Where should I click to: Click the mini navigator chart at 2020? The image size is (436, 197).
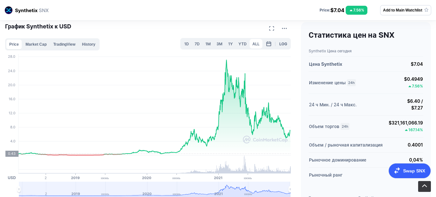point(147,194)
